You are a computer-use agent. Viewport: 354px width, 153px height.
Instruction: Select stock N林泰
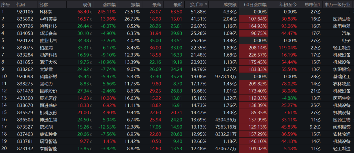(46, 12)
